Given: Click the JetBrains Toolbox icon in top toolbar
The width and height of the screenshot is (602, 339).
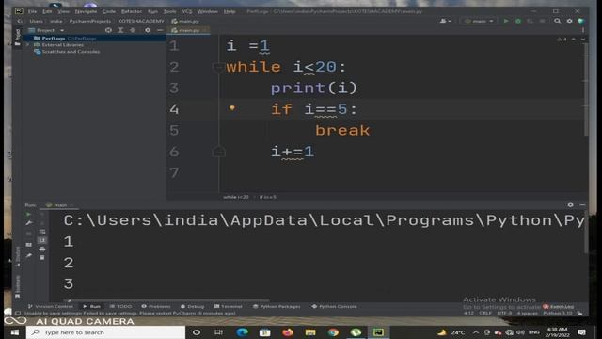Looking at the screenshot, I should tap(581, 21).
